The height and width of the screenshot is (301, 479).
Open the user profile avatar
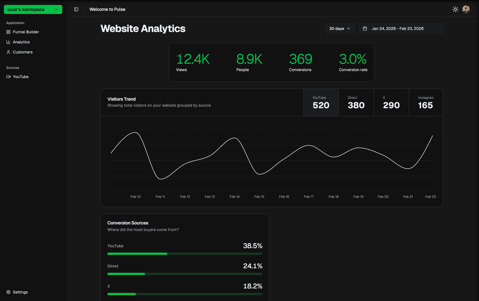coord(466,9)
